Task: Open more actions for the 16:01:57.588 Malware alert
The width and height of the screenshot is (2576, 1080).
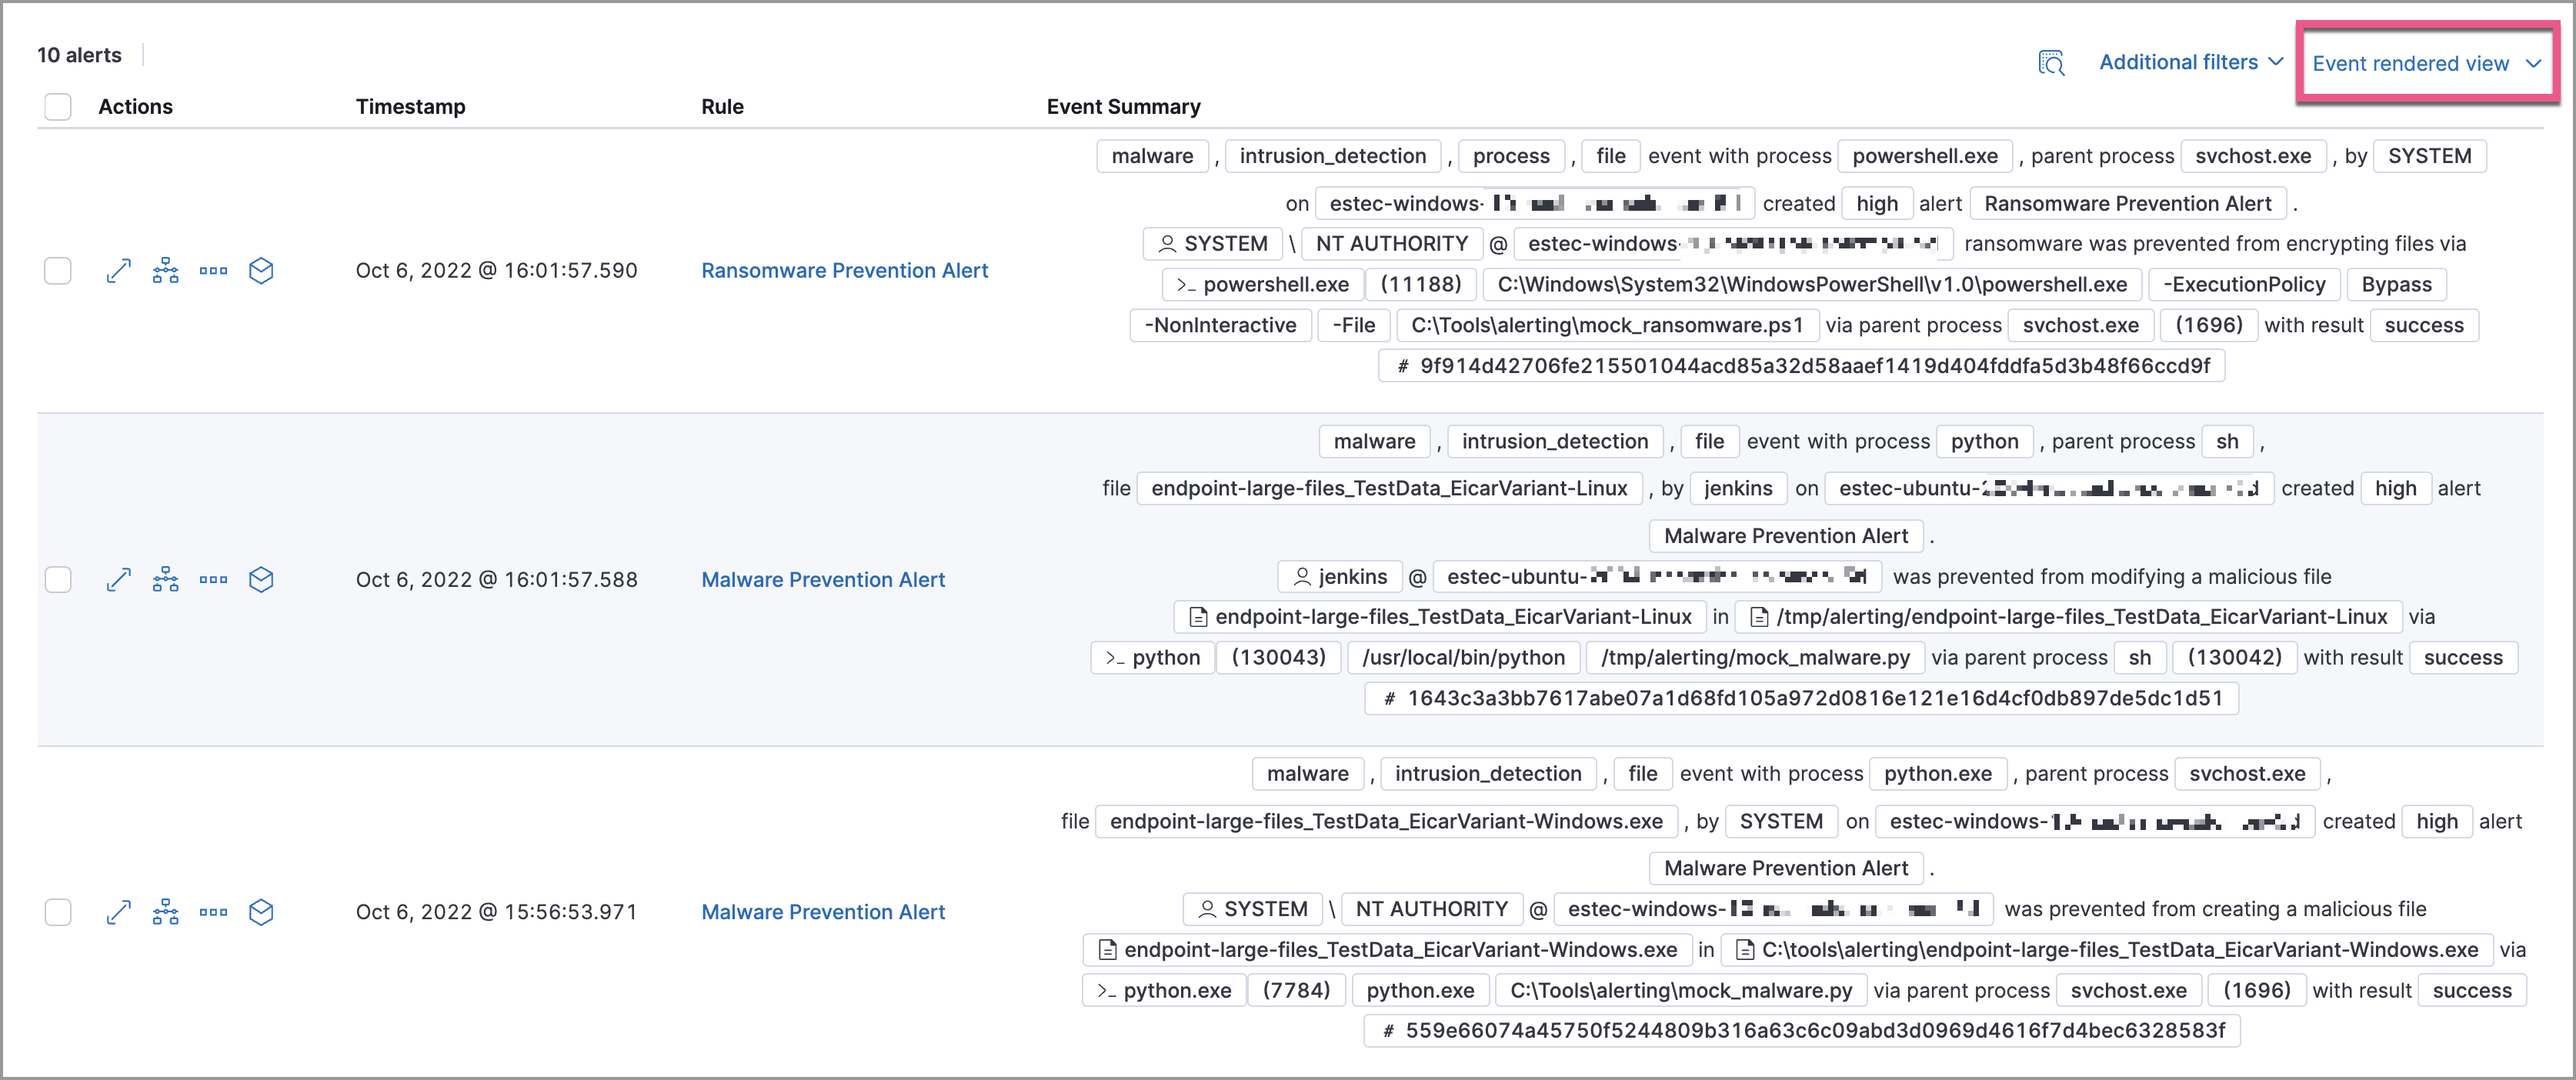Action: tap(213, 580)
